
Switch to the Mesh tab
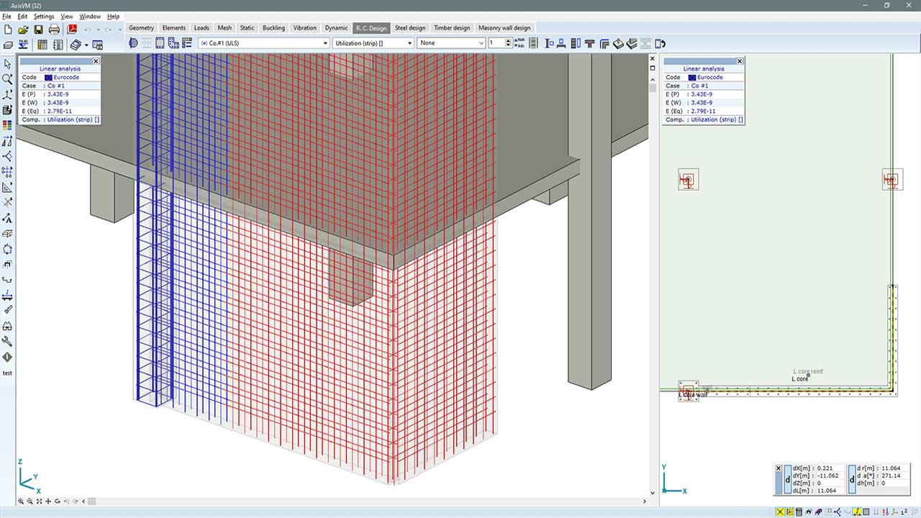tap(224, 28)
